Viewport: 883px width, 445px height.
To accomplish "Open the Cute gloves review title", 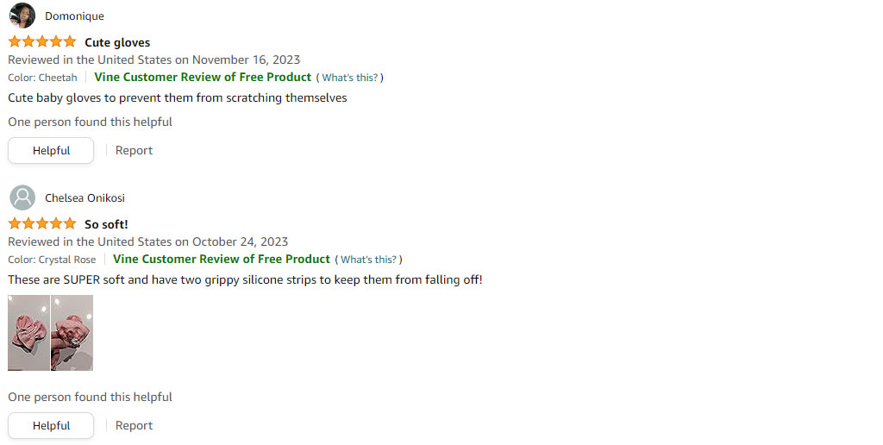I will [x=117, y=42].
